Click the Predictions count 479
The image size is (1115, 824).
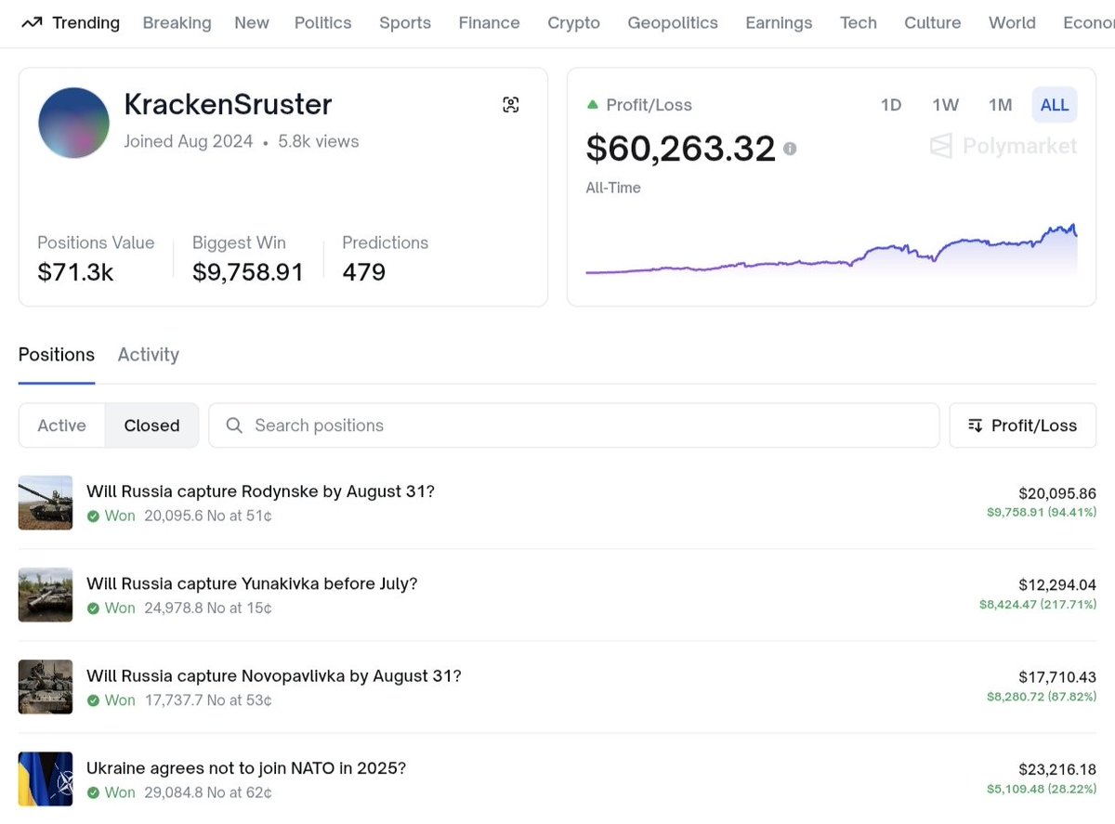coord(363,272)
